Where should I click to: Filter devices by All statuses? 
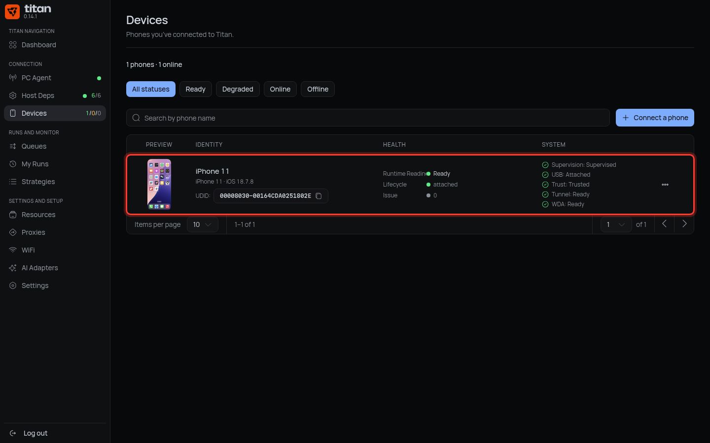[x=151, y=89]
